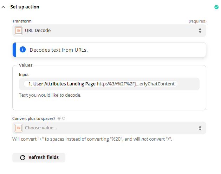The image size is (221, 174).
Task: Click the Transform dropdown up-down arrows
Action: (200, 31)
